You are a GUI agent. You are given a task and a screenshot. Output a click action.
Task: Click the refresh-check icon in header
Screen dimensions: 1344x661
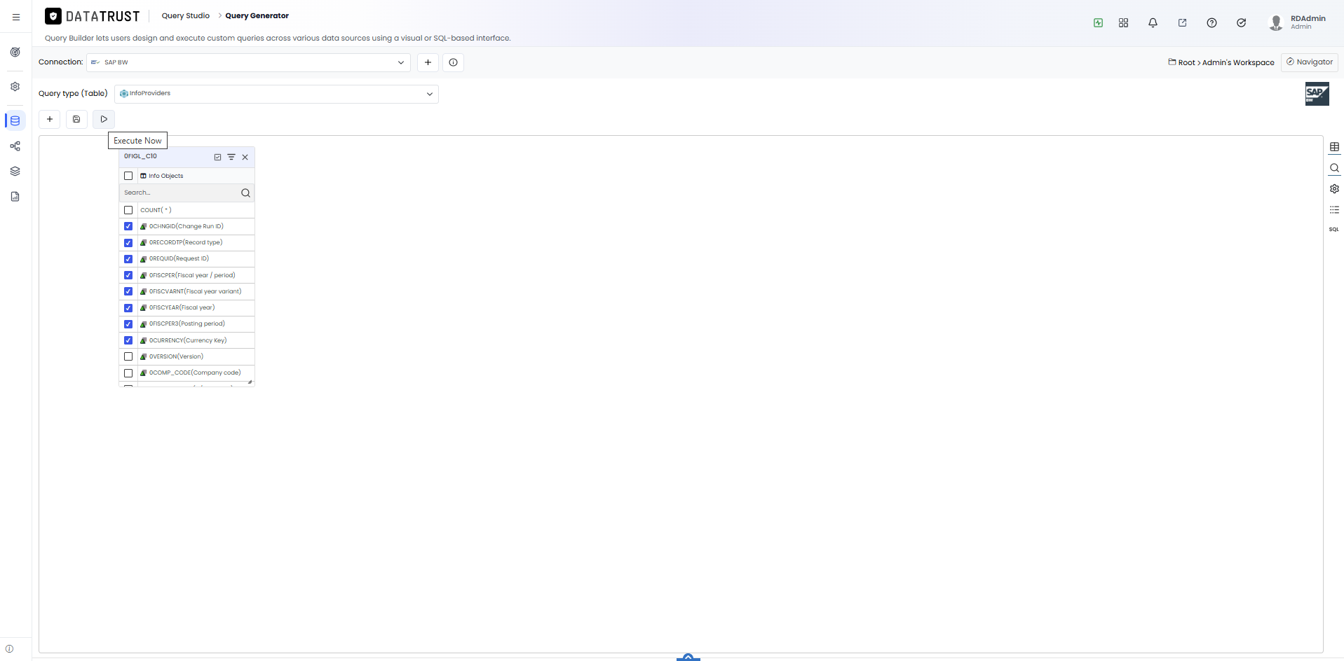(x=1241, y=22)
